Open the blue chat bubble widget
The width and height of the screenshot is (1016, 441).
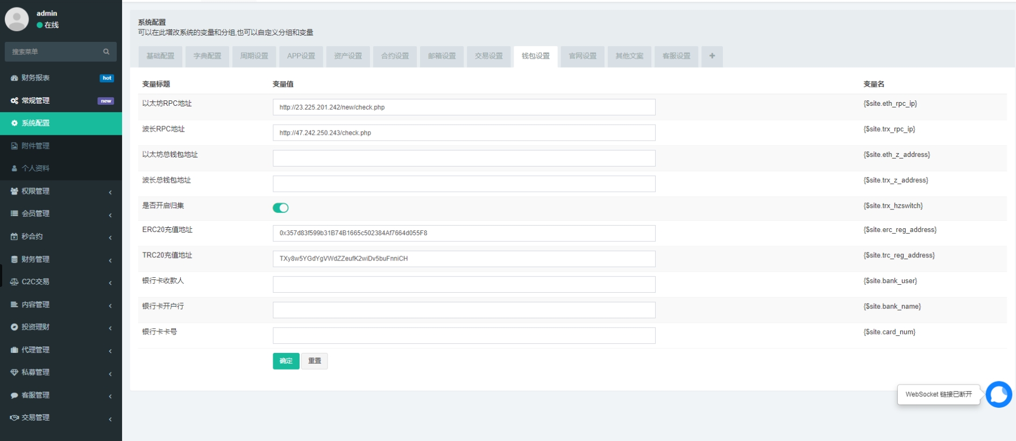click(x=998, y=395)
